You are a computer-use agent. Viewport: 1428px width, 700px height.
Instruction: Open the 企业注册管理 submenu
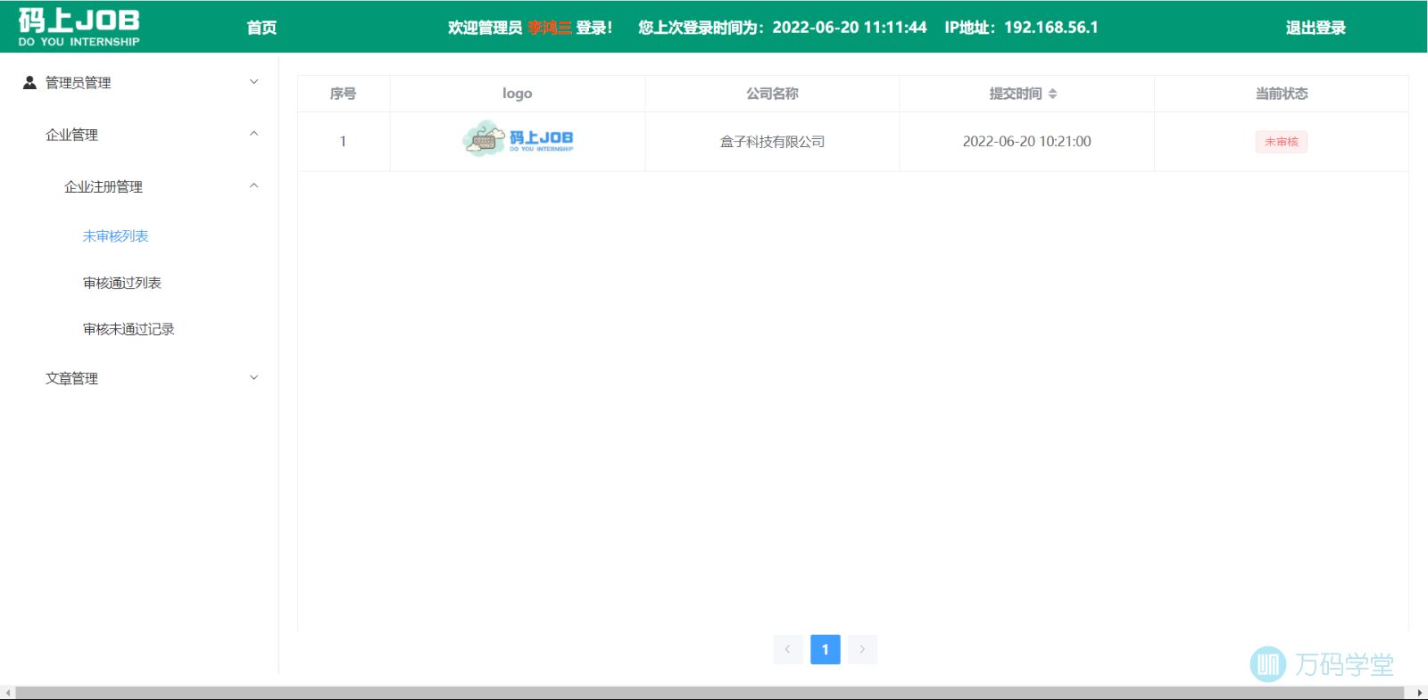tap(139, 186)
